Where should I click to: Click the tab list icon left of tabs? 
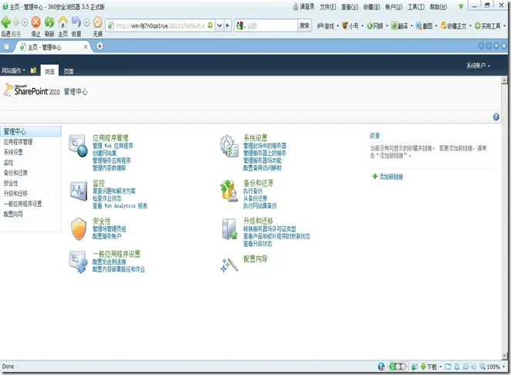tap(6, 46)
